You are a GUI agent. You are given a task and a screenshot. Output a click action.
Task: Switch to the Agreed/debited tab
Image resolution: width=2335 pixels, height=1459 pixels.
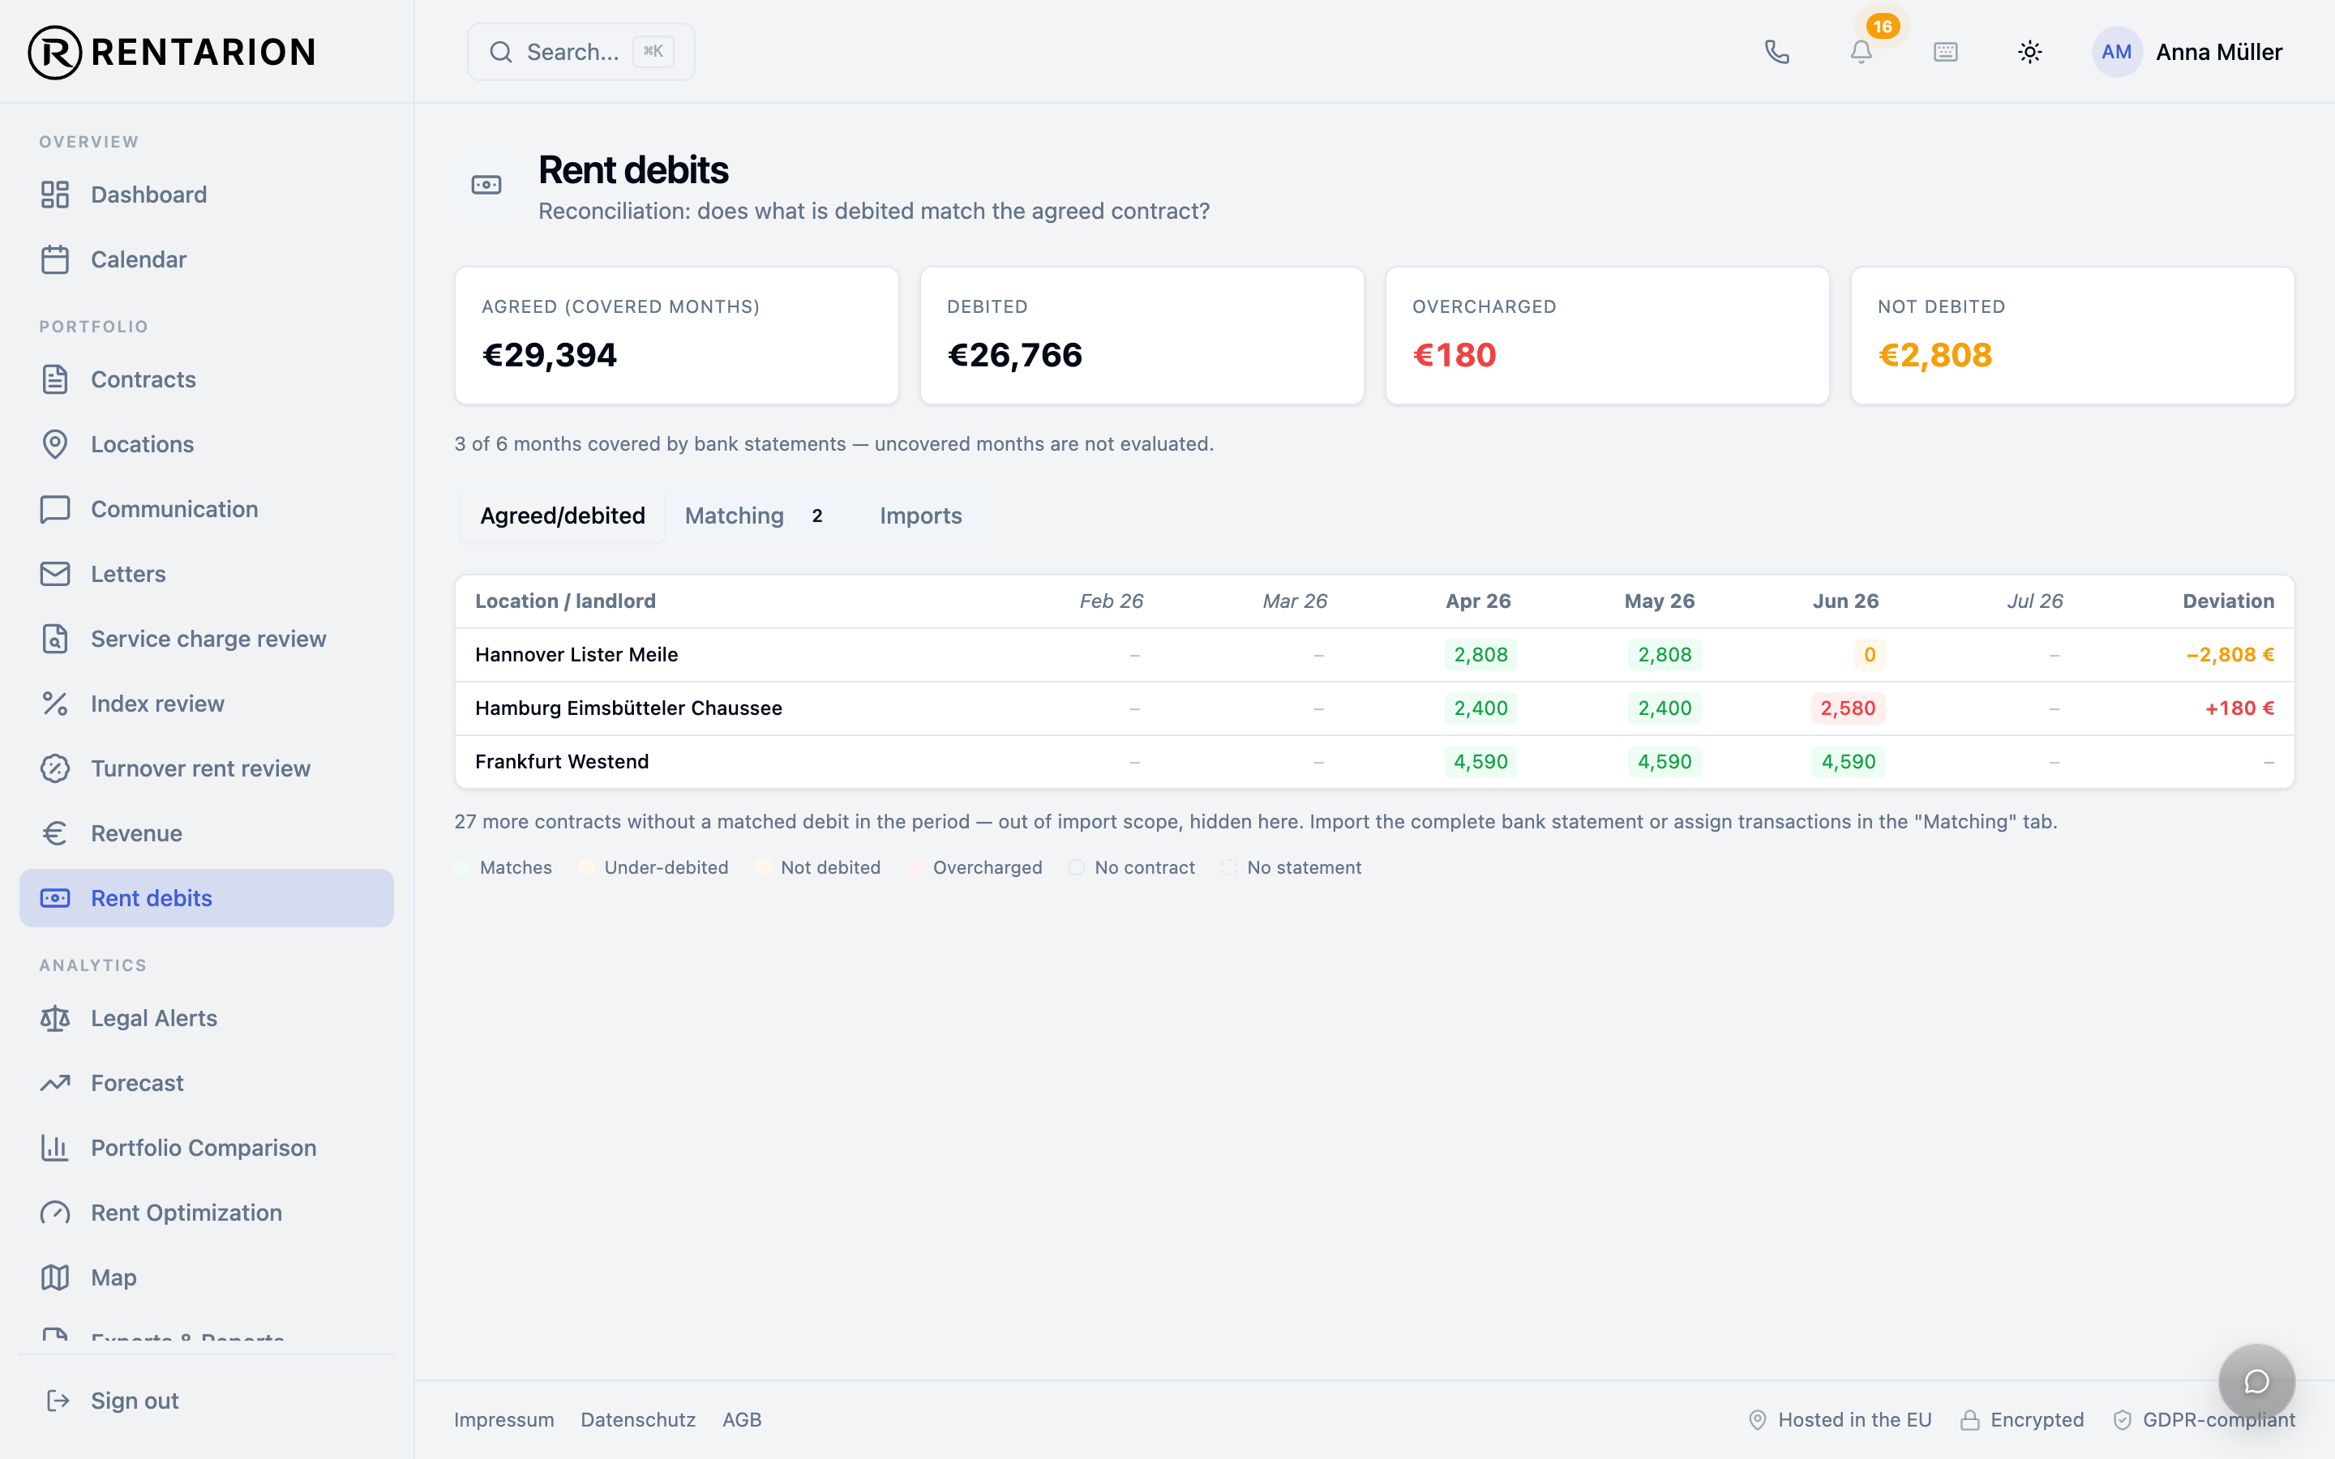(x=563, y=516)
